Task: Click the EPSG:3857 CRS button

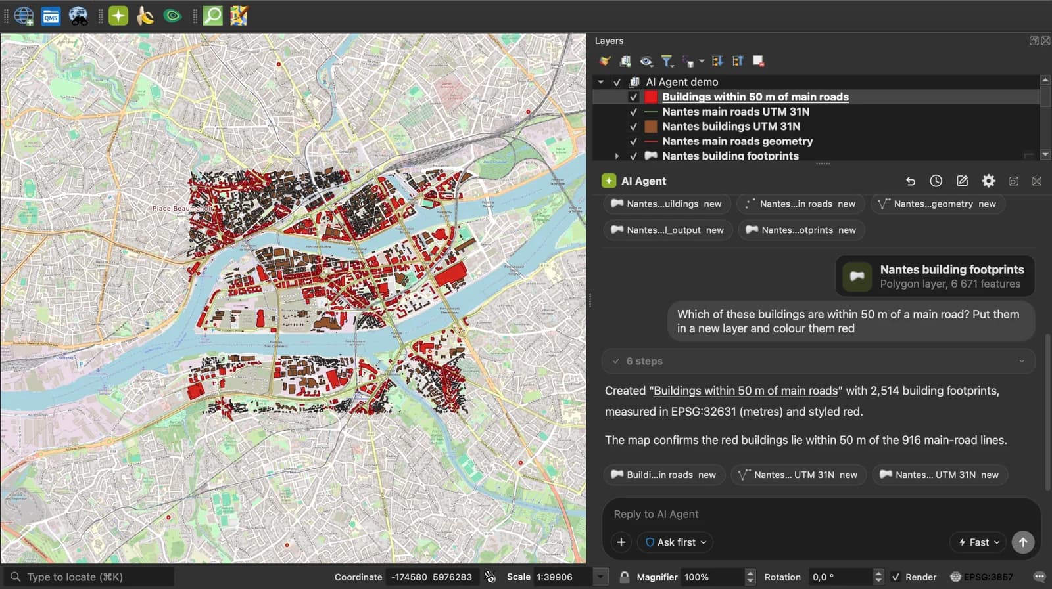Action: point(982,577)
